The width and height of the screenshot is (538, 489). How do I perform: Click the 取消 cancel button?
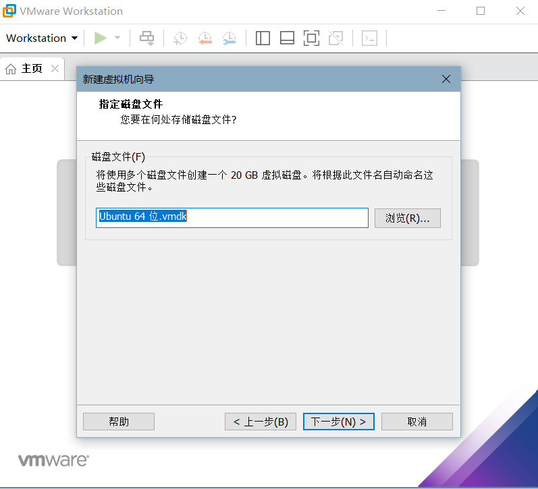pos(417,422)
